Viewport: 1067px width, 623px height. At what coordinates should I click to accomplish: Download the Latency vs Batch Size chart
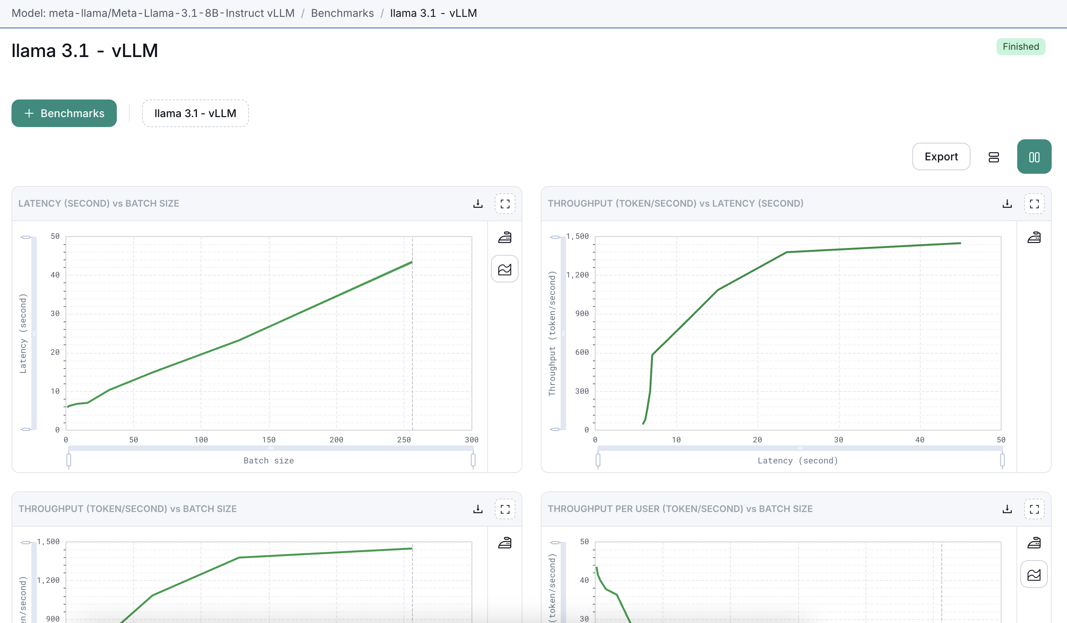point(478,204)
